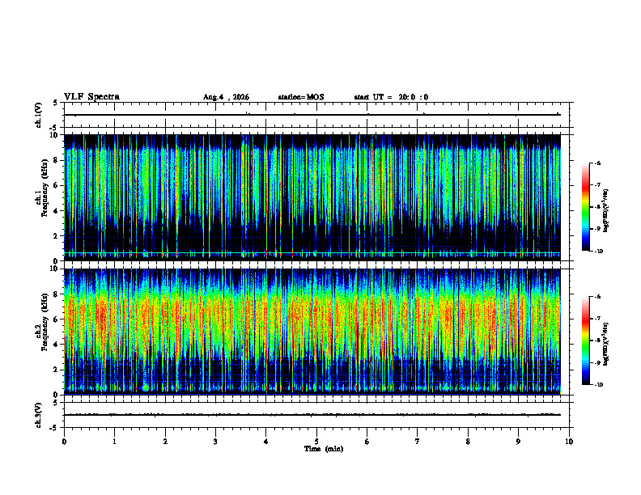
Task: Click the "-6" label on ch.2 color bar
Action: point(597,297)
